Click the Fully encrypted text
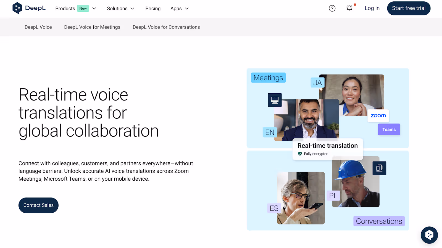Screen dimensions: 442x248 pyautogui.click(x=316, y=154)
